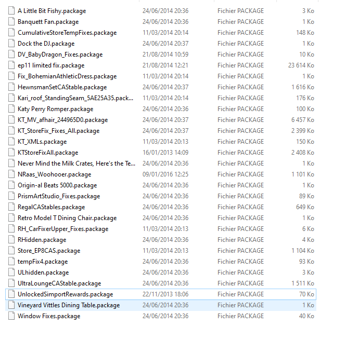Select the file name Fix_BohemianAthleticDress.package
This screenshot has height=354, width=358.
(67, 76)
